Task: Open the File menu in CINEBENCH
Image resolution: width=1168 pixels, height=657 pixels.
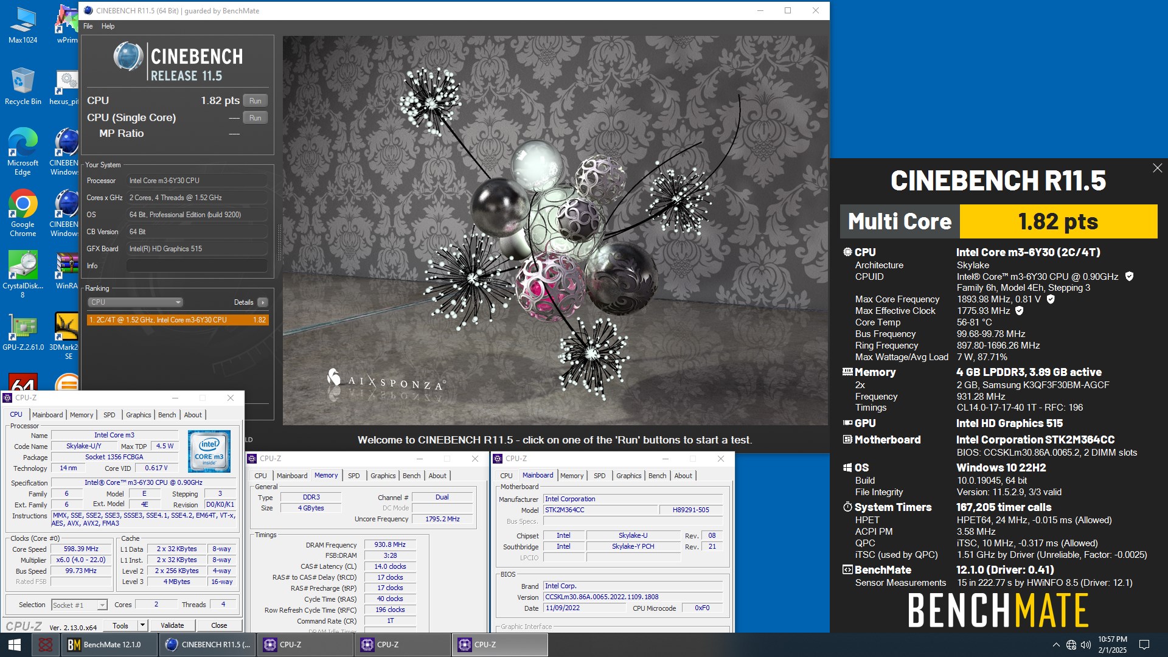Action: pos(88,26)
